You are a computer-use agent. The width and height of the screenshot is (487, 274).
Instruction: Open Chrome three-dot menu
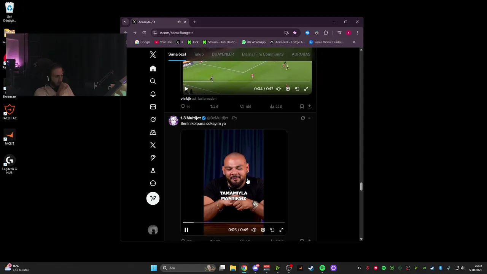357,33
